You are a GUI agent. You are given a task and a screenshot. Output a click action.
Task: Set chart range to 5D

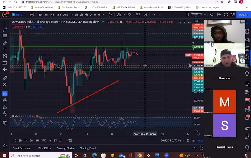tap(20, 141)
